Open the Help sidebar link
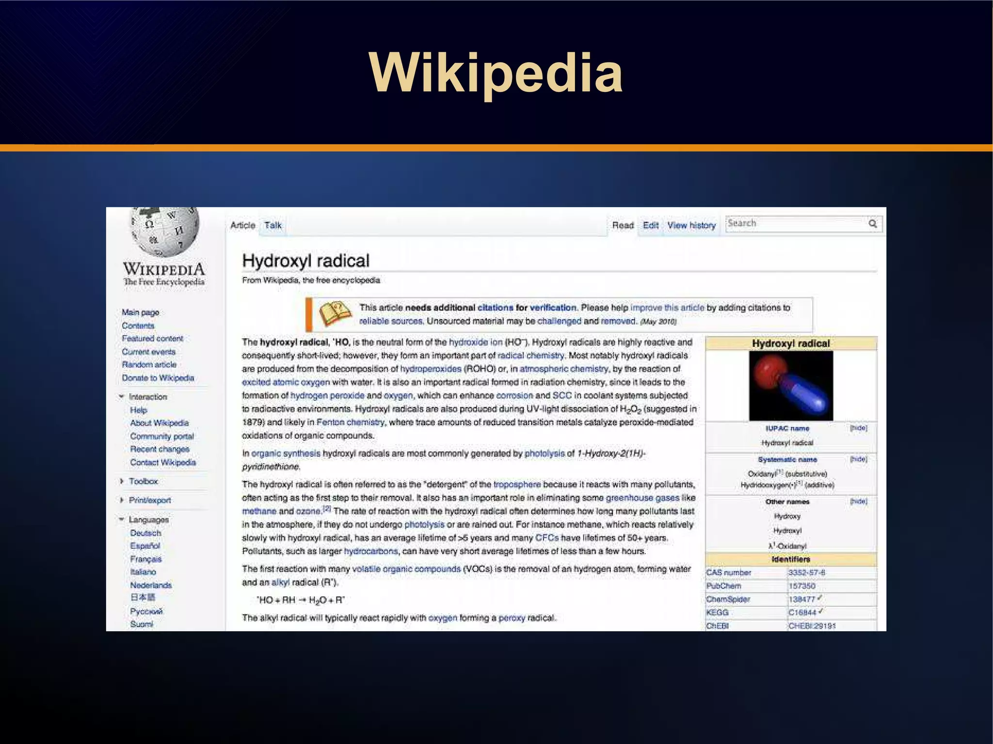This screenshot has height=744, width=993. 139,410
